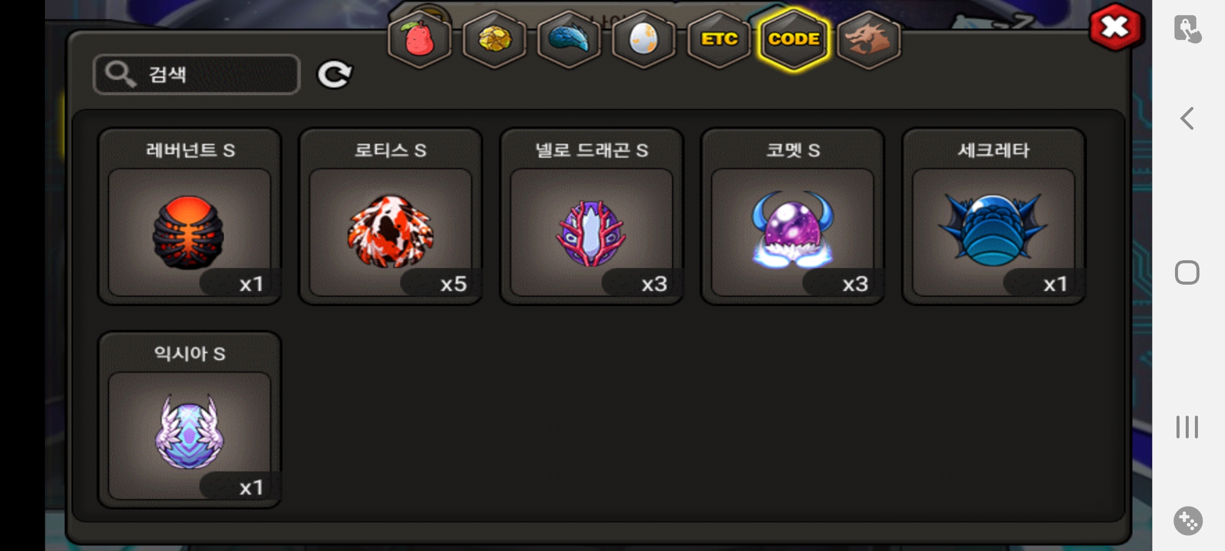Select the 레버넌트 S egg item
Image resolution: width=1225 pixels, height=551 pixels.
[x=189, y=216]
